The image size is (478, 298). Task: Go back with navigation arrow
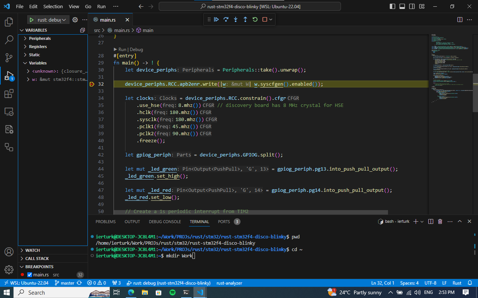point(141,6)
